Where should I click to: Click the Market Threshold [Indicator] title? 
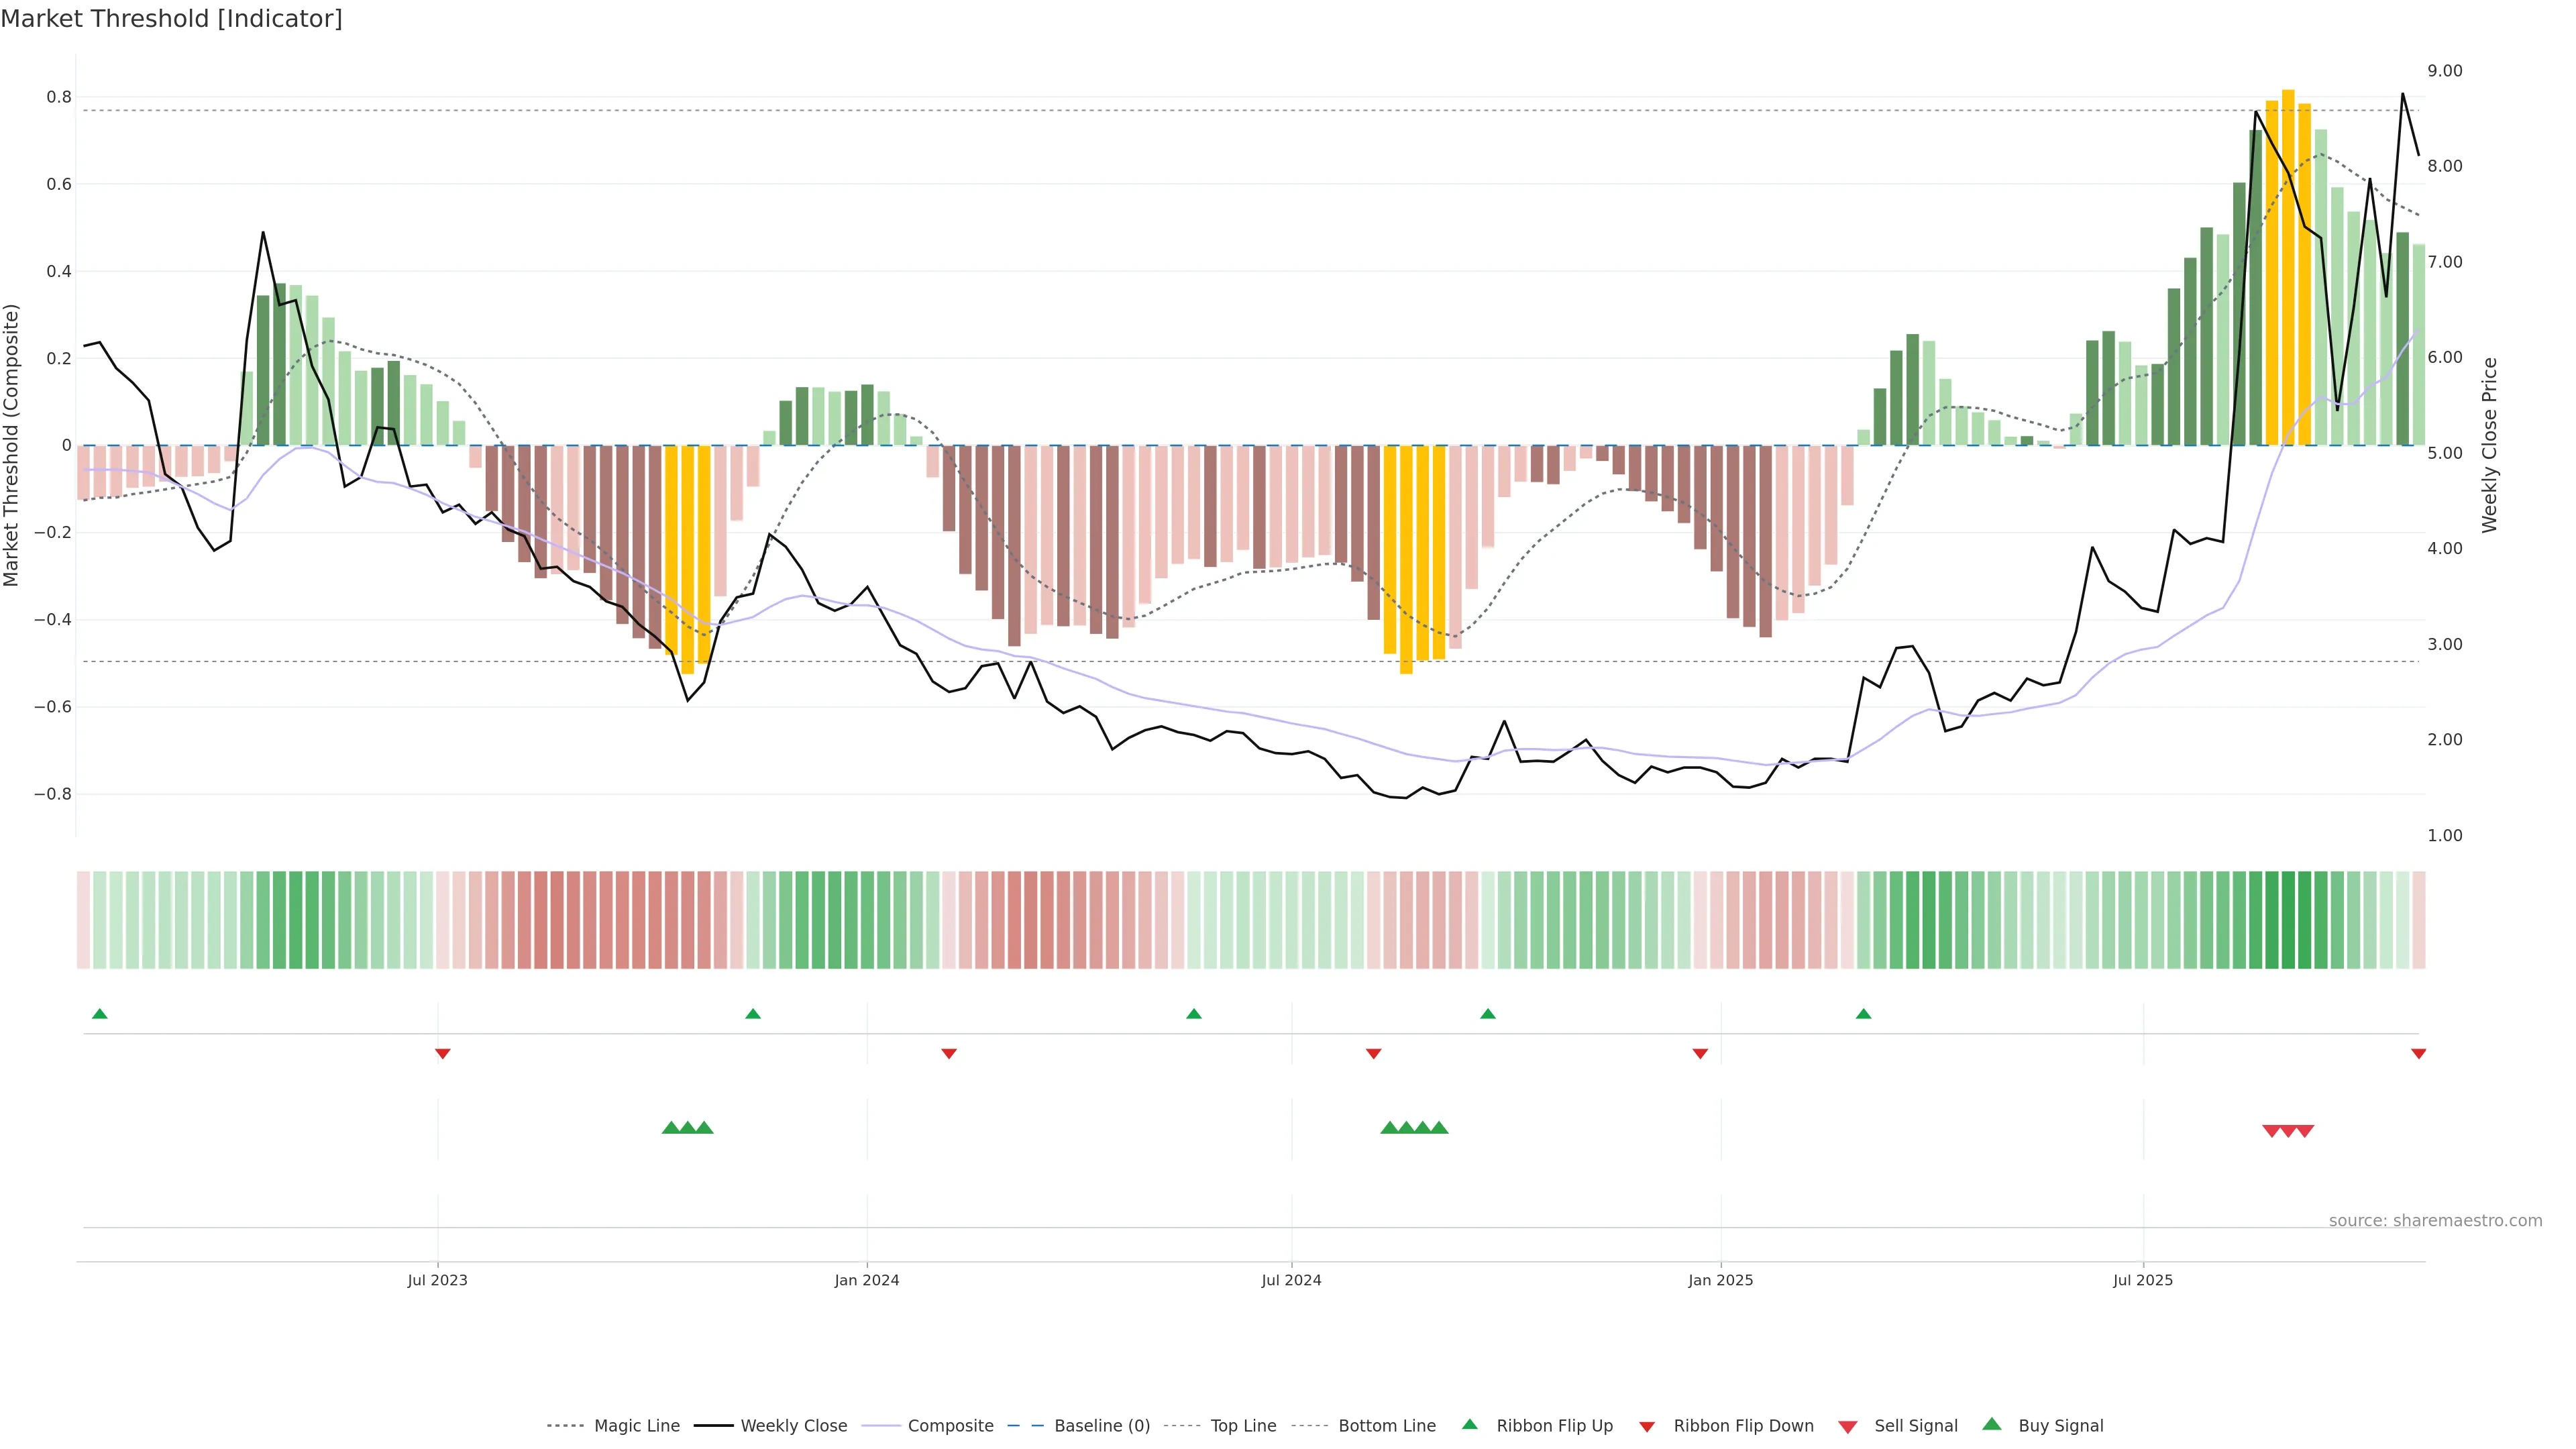[x=171, y=19]
